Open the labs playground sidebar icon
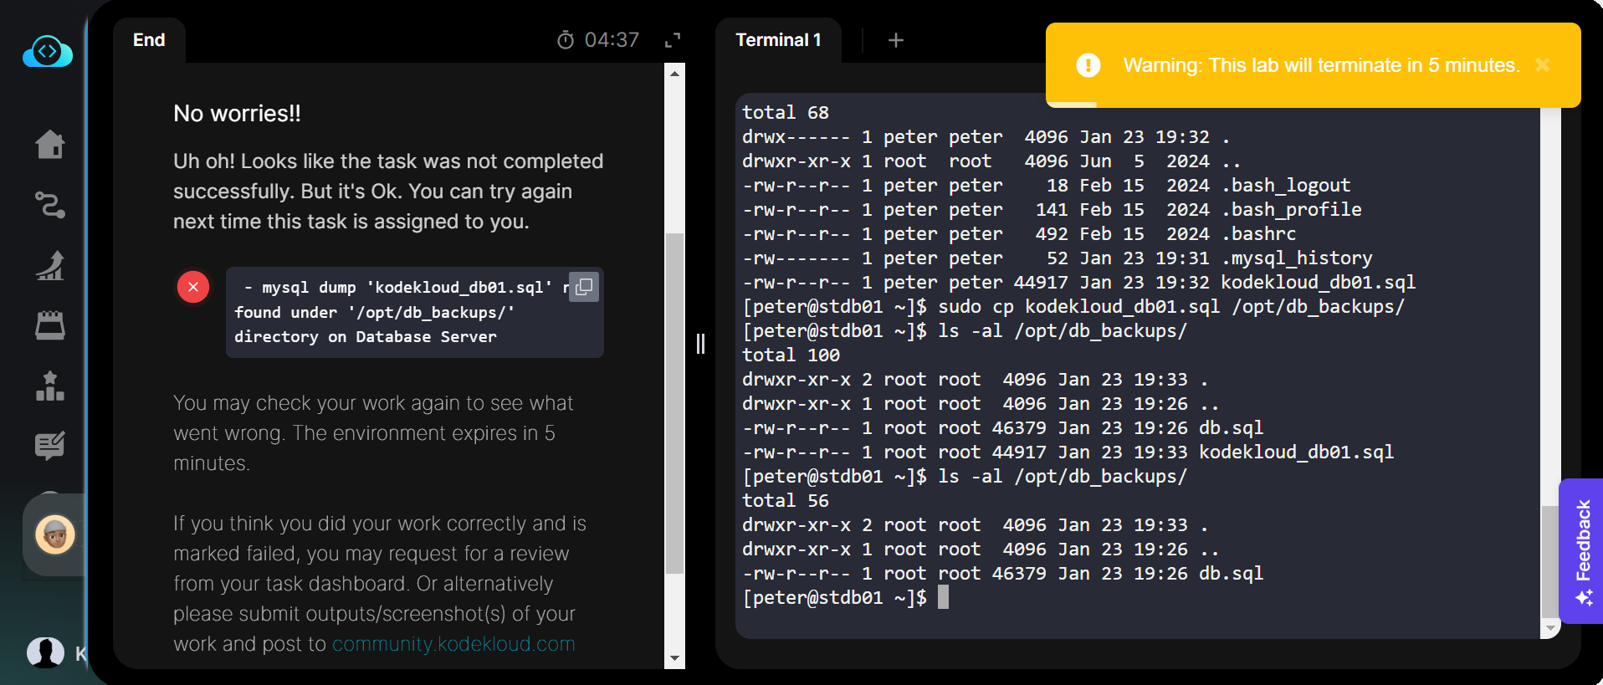This screenshot has width=1603, height=685. coord(50,325)
